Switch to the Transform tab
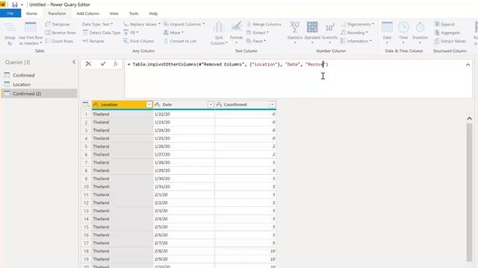 [57, 13]
